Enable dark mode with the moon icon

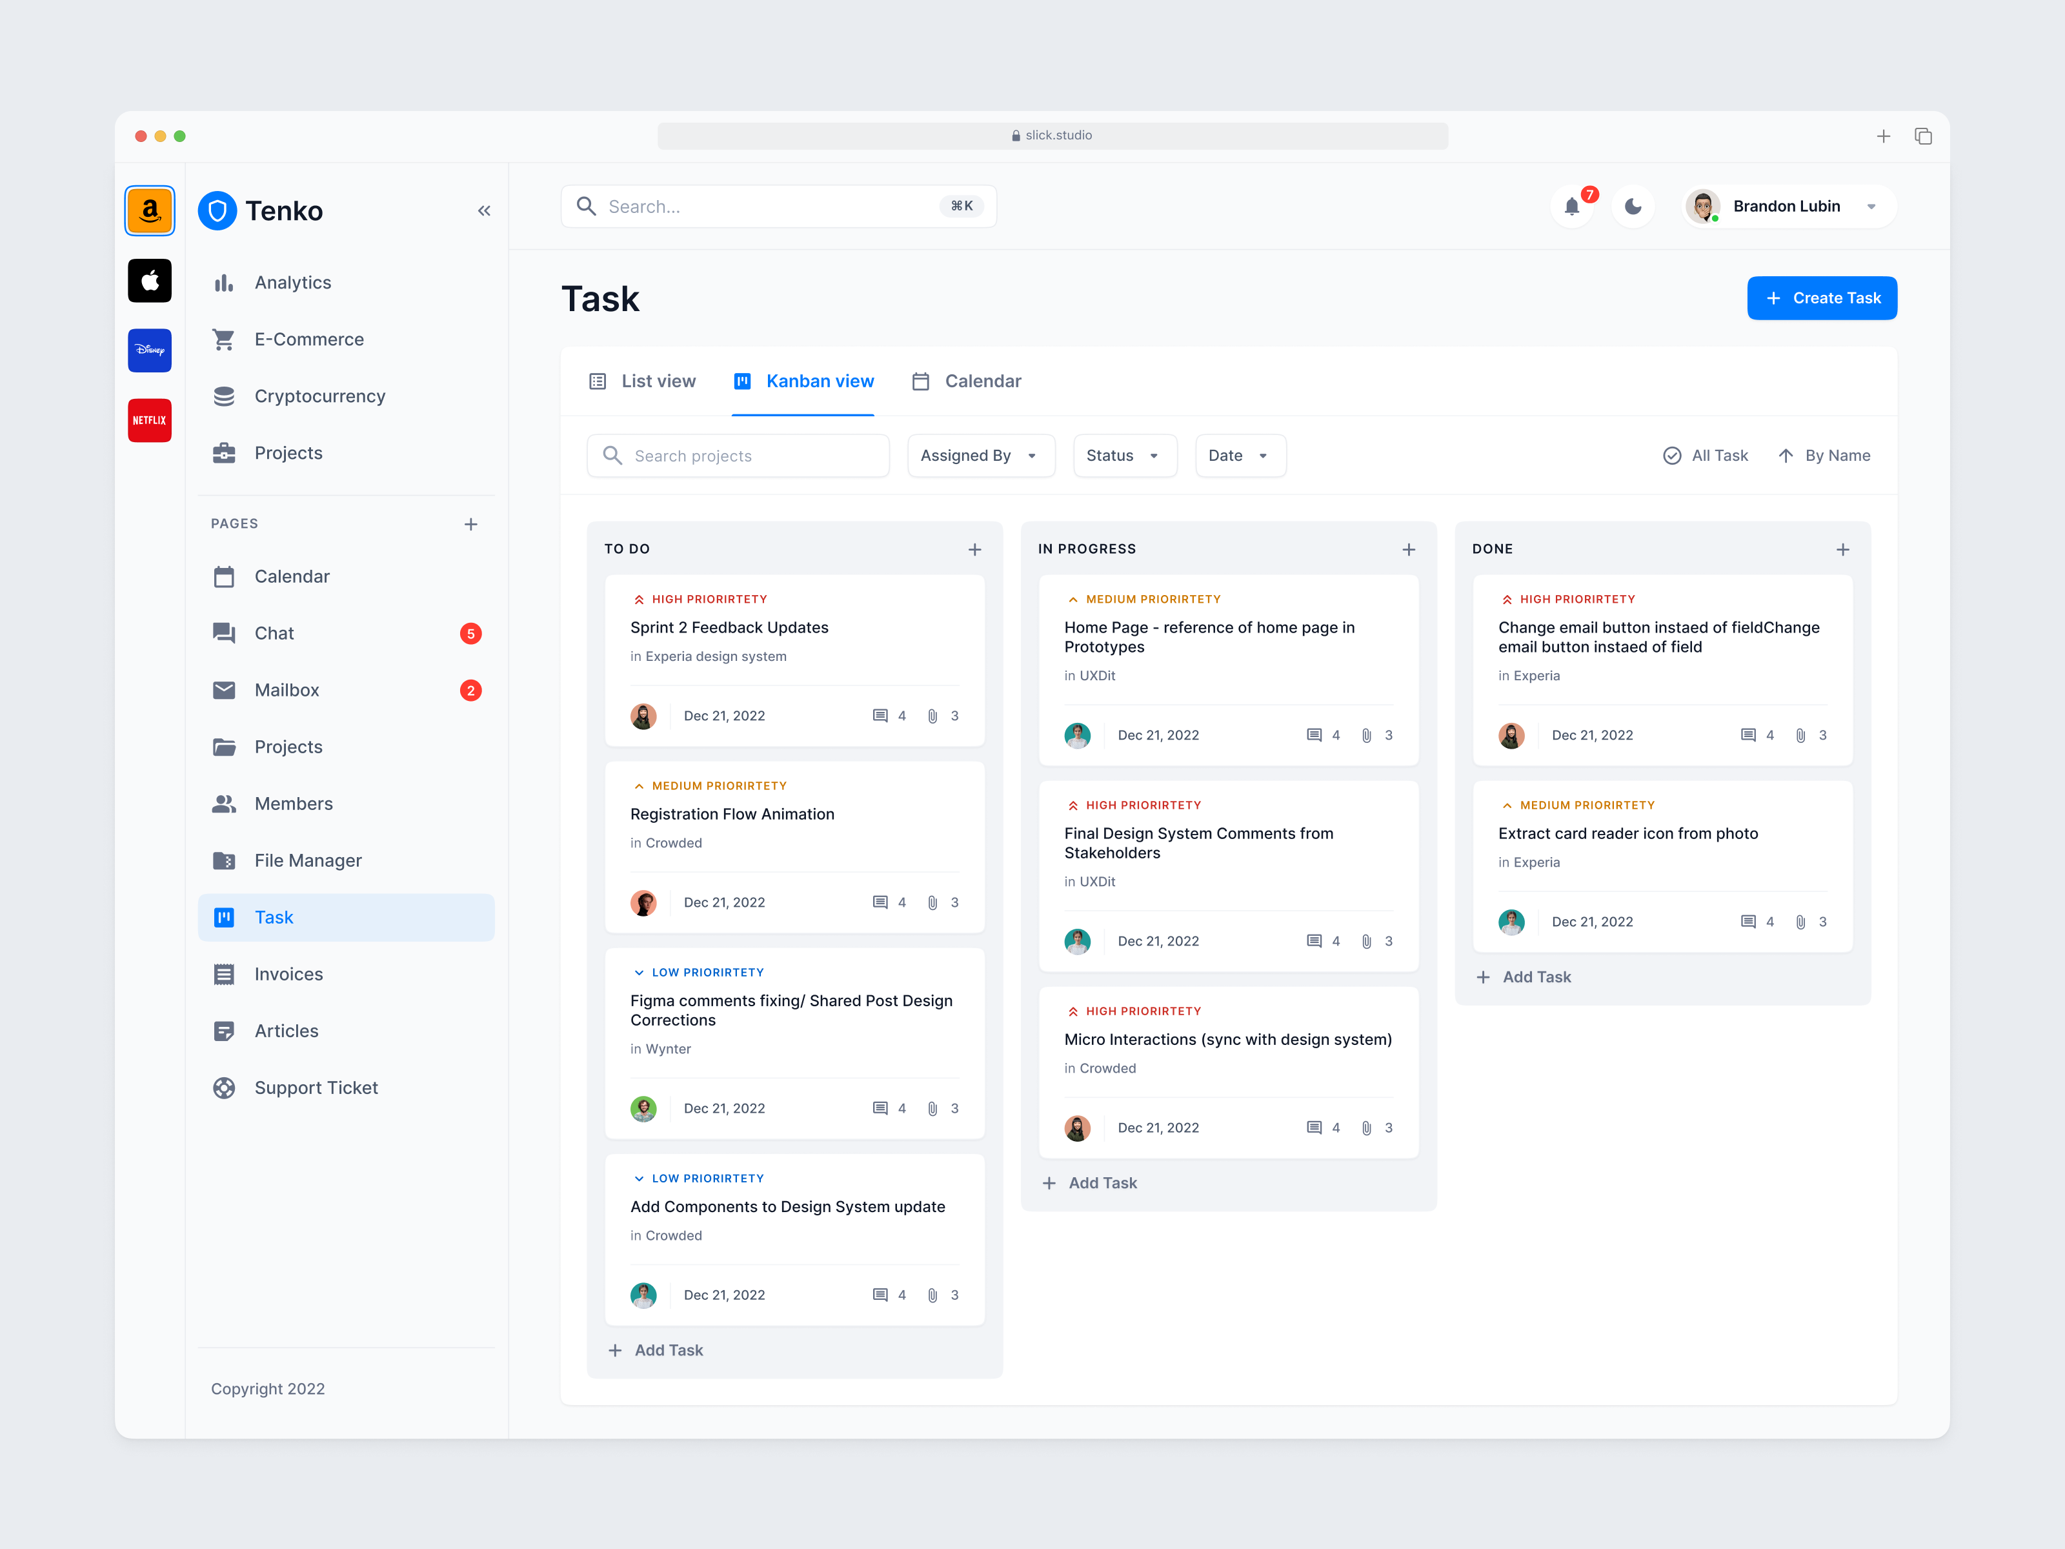tap(1633, 207)
